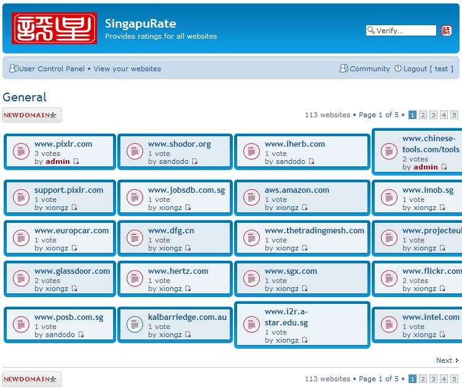Open the kalbarriedge.com.au link
The image size is (462, 388).
(x=187, y=317)
